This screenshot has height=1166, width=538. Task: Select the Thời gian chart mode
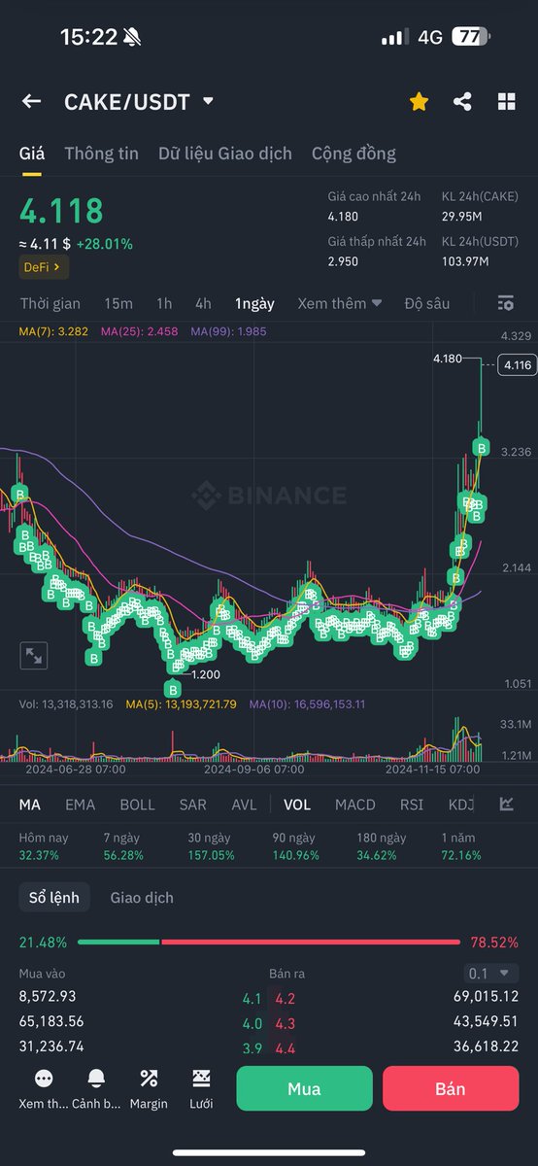pos(50,303)
